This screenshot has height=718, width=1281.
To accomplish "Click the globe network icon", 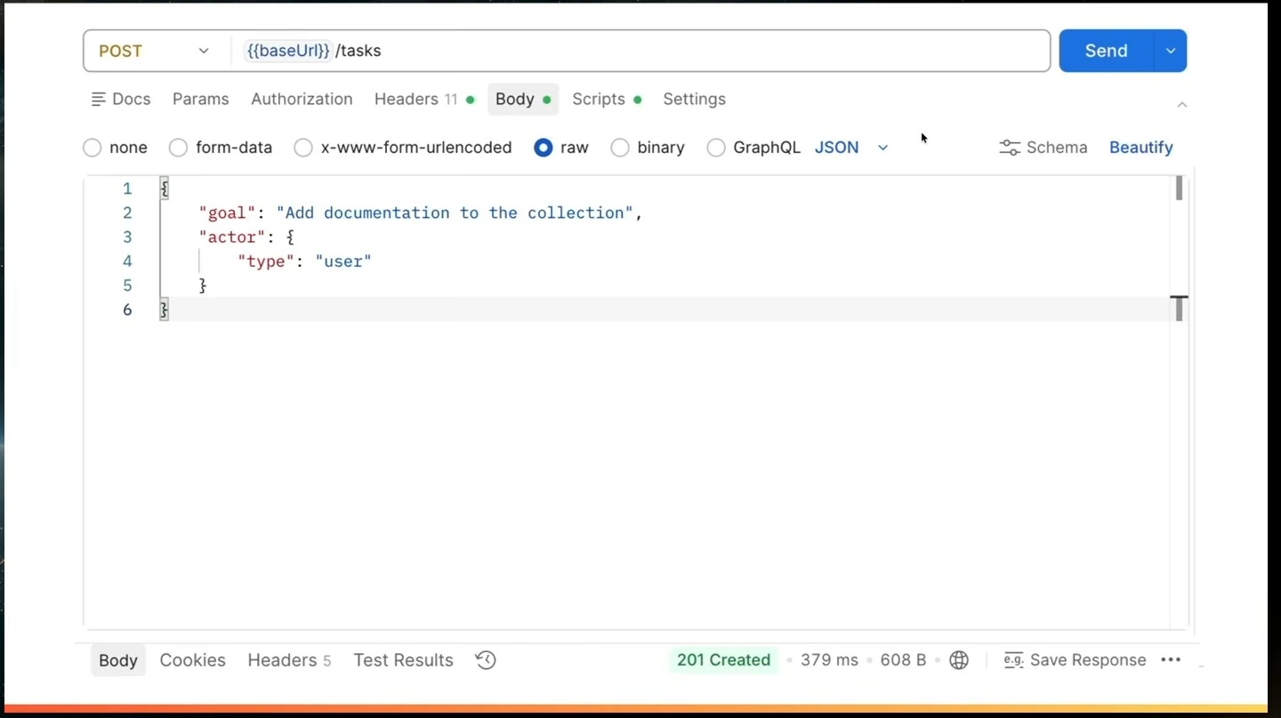I will click(x=959, y=660).
